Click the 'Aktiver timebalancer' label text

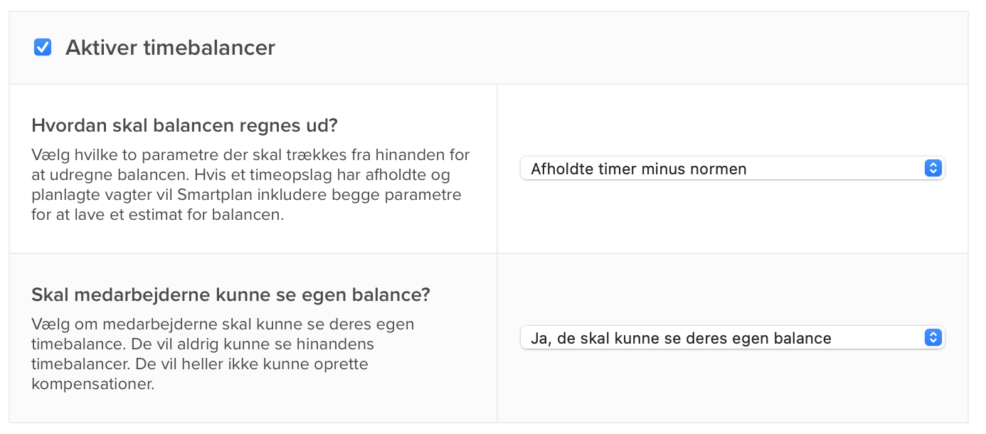pyautogui.click(x=170, y=47)
